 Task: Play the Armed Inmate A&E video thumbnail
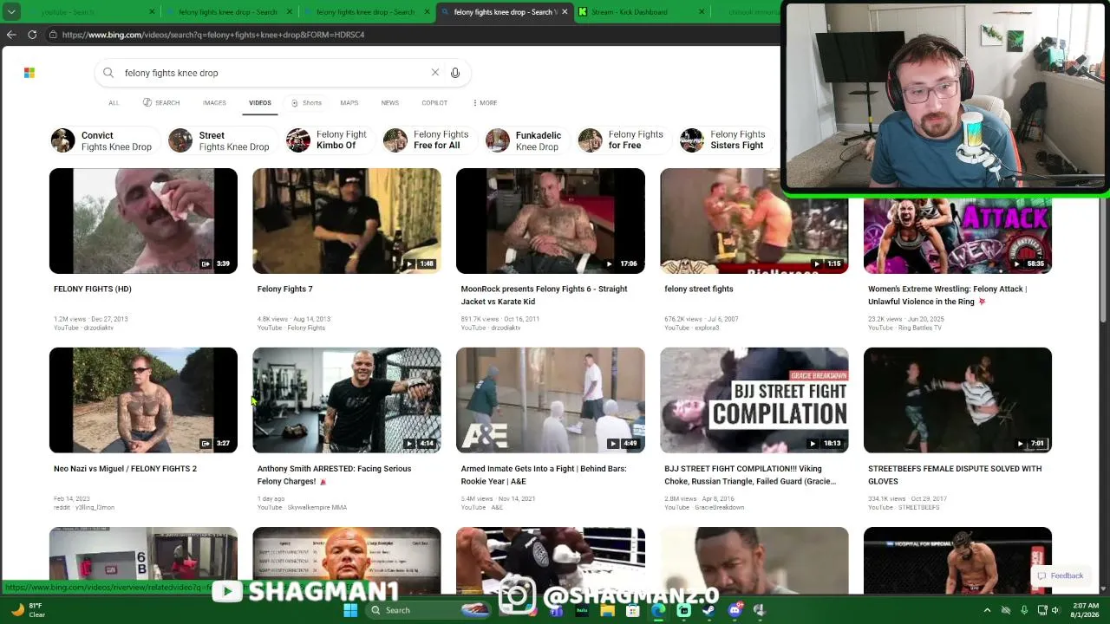pyautogui.click(x=551, y=400)
